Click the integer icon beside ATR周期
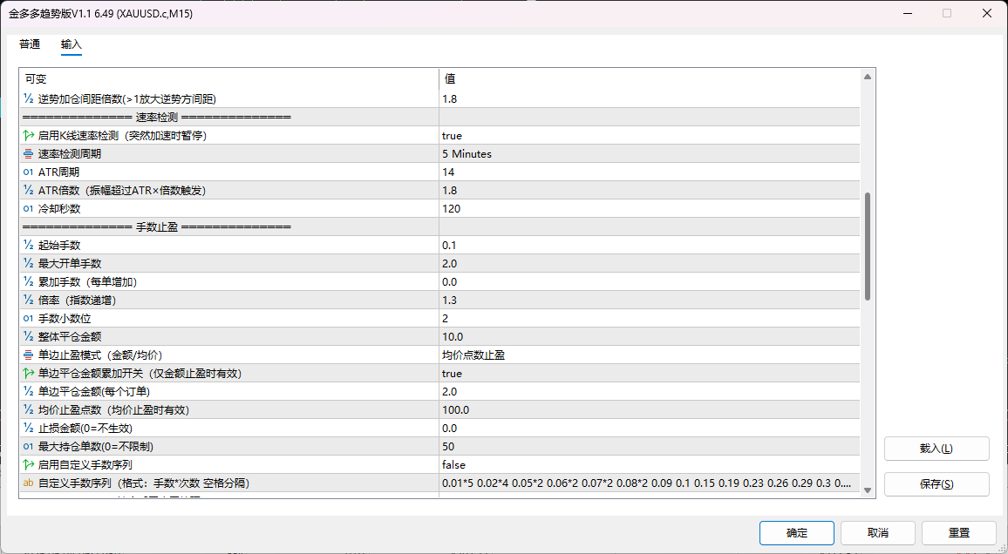The height and width of the screenshot is (554, 1008). point(28,172)
